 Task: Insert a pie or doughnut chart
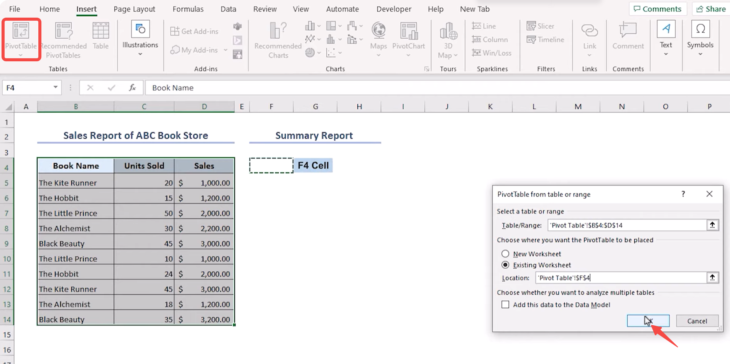(x=312, y=52)
